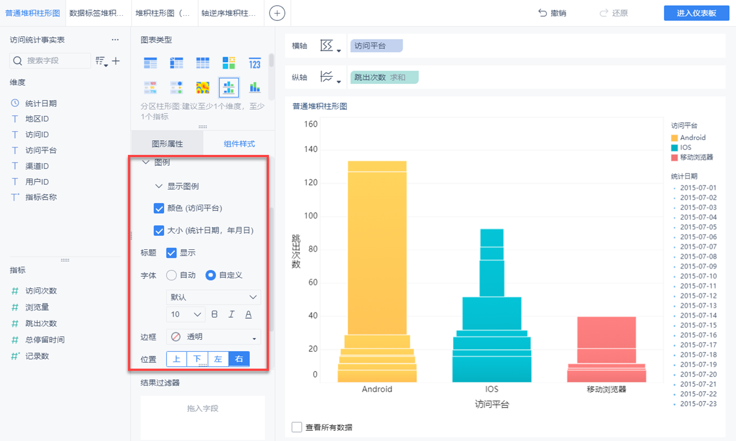This screenshot has width=736, height=441.
Task: Click the 跳出次数 measure field
Action: [41, 323]
